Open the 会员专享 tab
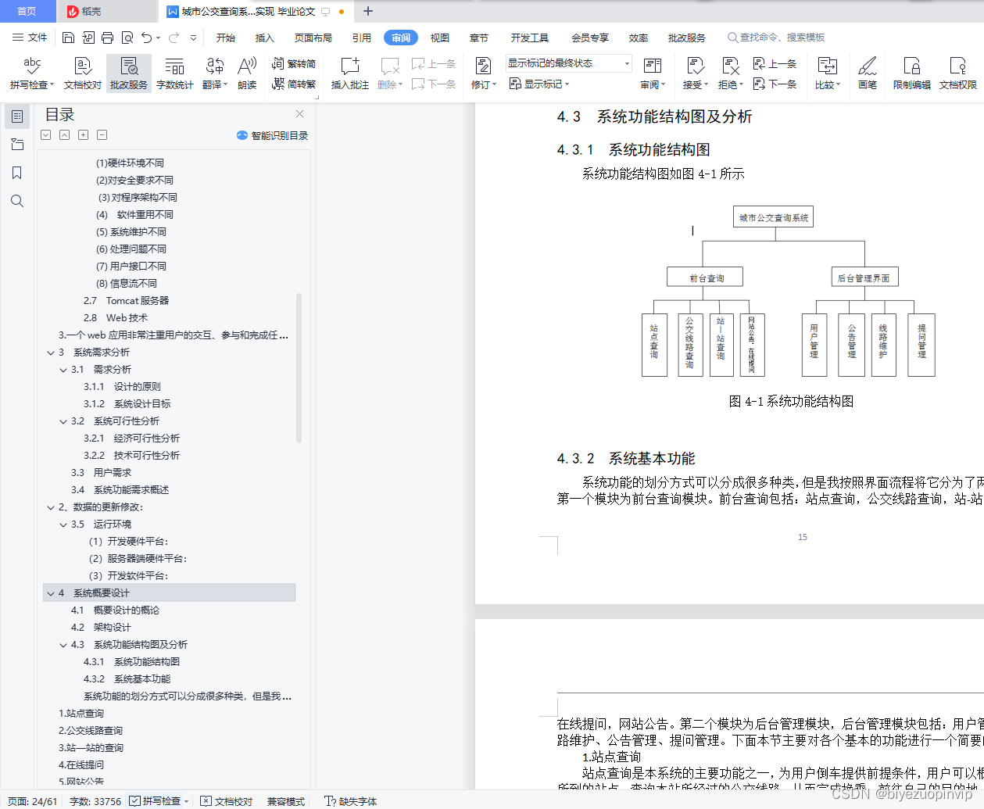This screenshot has height=809, width=984. point(590,38)
